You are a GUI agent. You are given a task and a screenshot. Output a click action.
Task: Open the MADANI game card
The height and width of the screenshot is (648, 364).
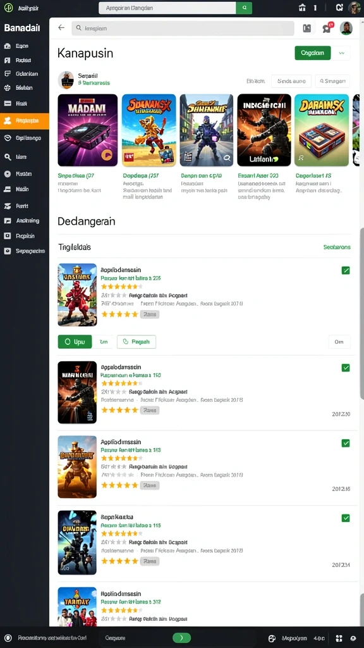pyautogui.click(x=87, y=130)
